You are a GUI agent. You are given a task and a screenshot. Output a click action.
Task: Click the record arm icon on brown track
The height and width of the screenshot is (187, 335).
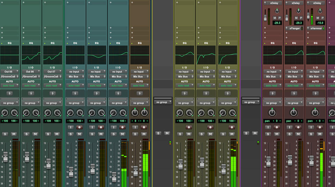point(144,127)
